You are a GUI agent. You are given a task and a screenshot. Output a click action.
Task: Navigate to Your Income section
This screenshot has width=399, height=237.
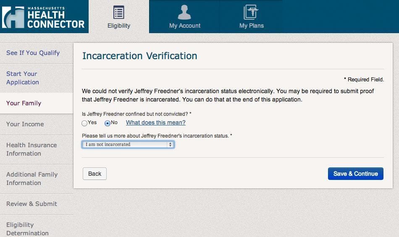coord(25,124)
